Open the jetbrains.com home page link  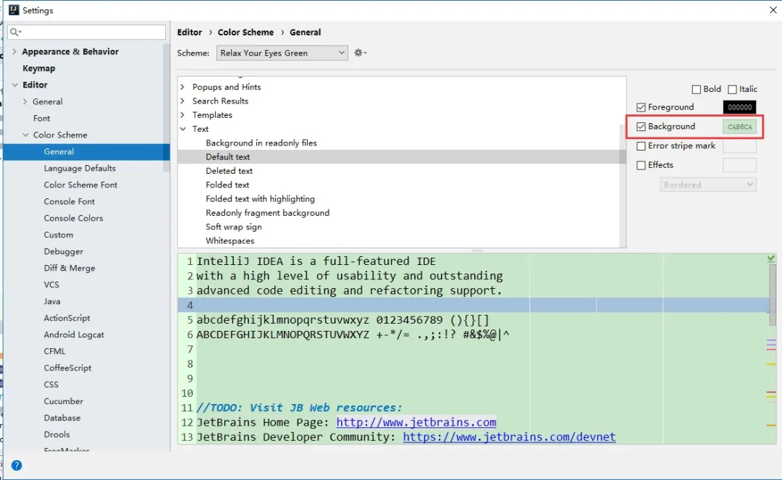click(416, 422)
